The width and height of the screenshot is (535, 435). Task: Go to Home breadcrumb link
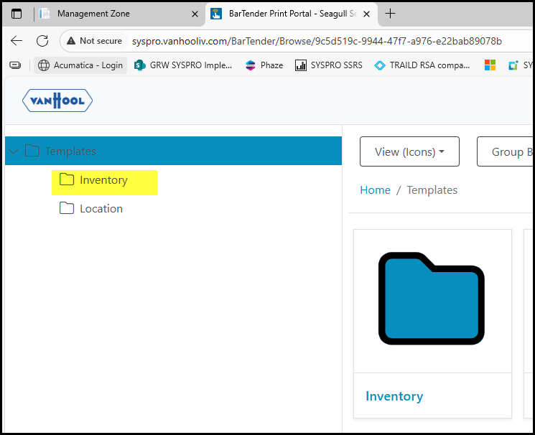pyautogui.click(x=375, y=190)
